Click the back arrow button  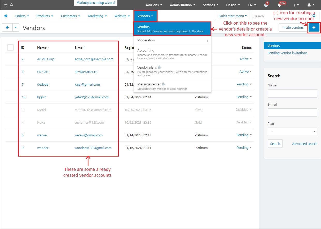[x=7, y=27]
